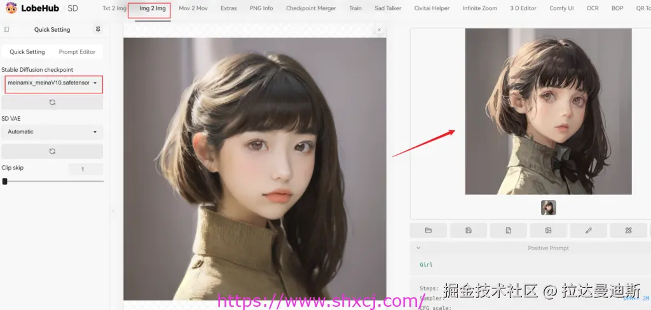Open the OCR tab
This screenshot has width=651, height=310.
click(593, 8)
